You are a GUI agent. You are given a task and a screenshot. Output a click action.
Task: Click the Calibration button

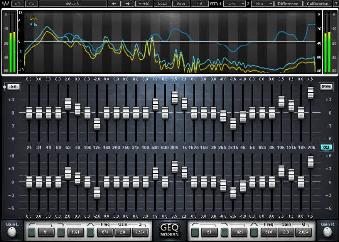pyautogui.click(x=318, y=4)
